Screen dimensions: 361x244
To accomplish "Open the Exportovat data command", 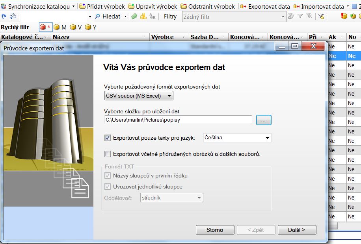I will point(265,6).
